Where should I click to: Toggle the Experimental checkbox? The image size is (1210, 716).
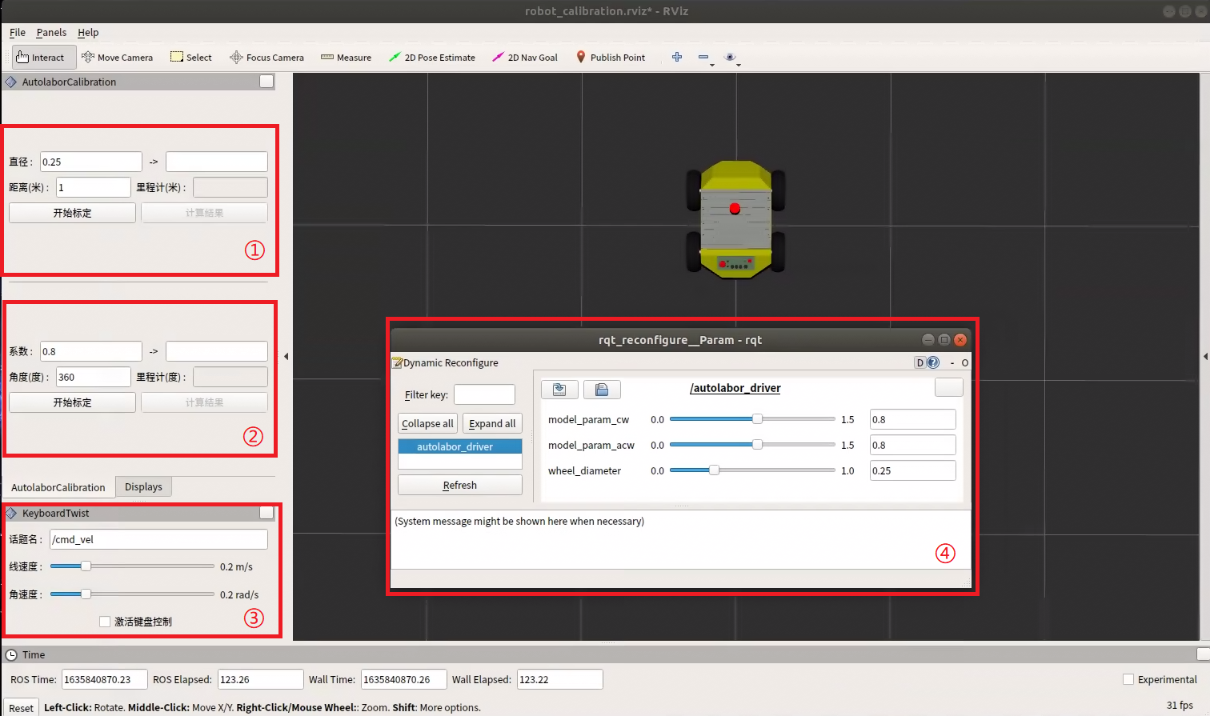(1128, 679)
